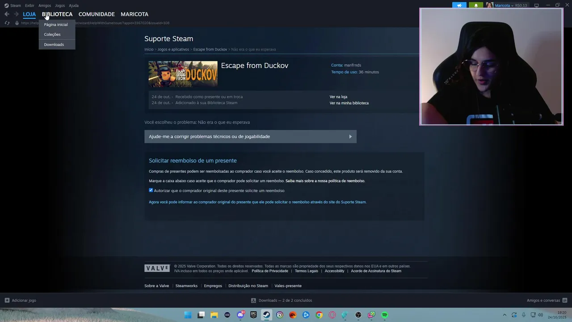
Task: Switch to the COMUNIDADE tab
Action: tap(97, 14)
